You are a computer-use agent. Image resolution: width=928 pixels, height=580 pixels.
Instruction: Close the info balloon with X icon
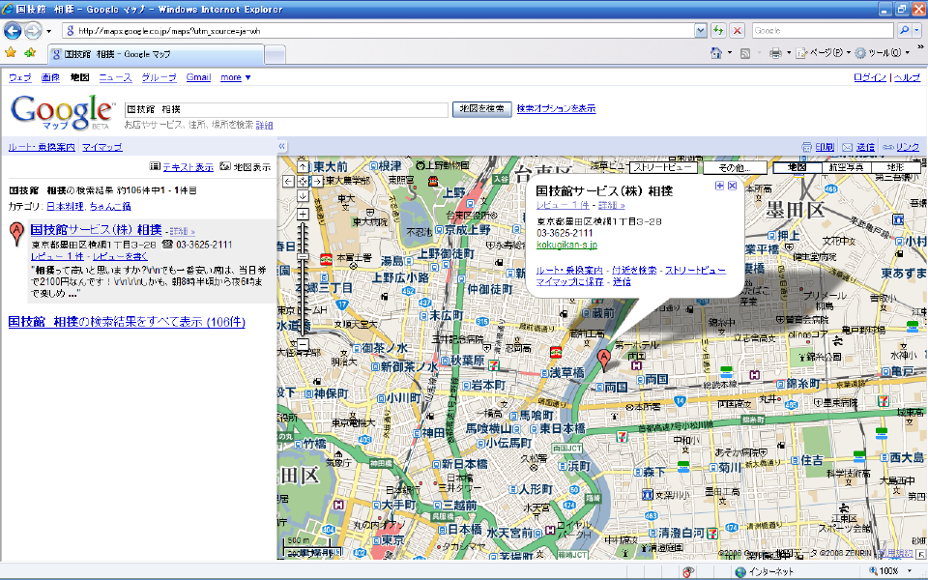(x=732, y=186)
